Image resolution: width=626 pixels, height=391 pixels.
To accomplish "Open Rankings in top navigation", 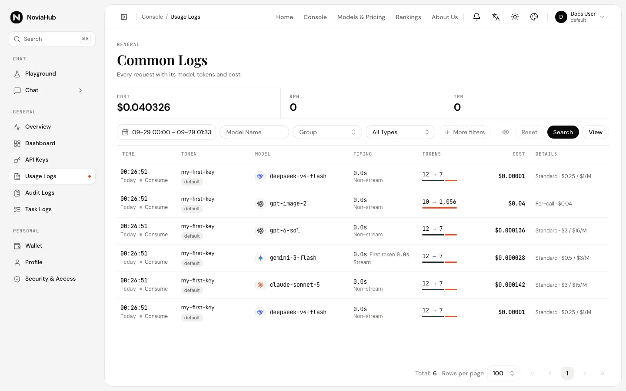I will point(408,17).
